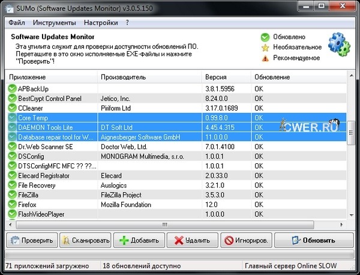Open the Настройки menu
The width and height of the screenshot is (360, 275).
click(100, 23)
